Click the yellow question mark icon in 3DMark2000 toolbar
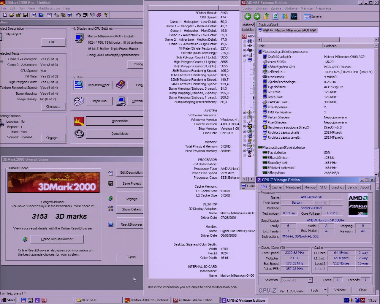This screenshot has height=304, width=380. [106, 15]
